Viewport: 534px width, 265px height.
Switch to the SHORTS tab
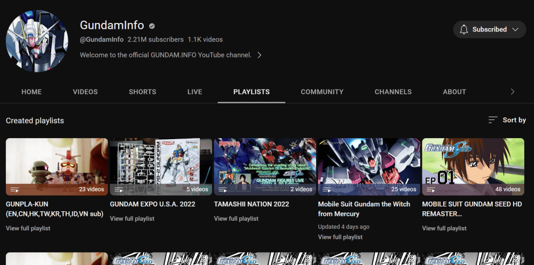143,92
